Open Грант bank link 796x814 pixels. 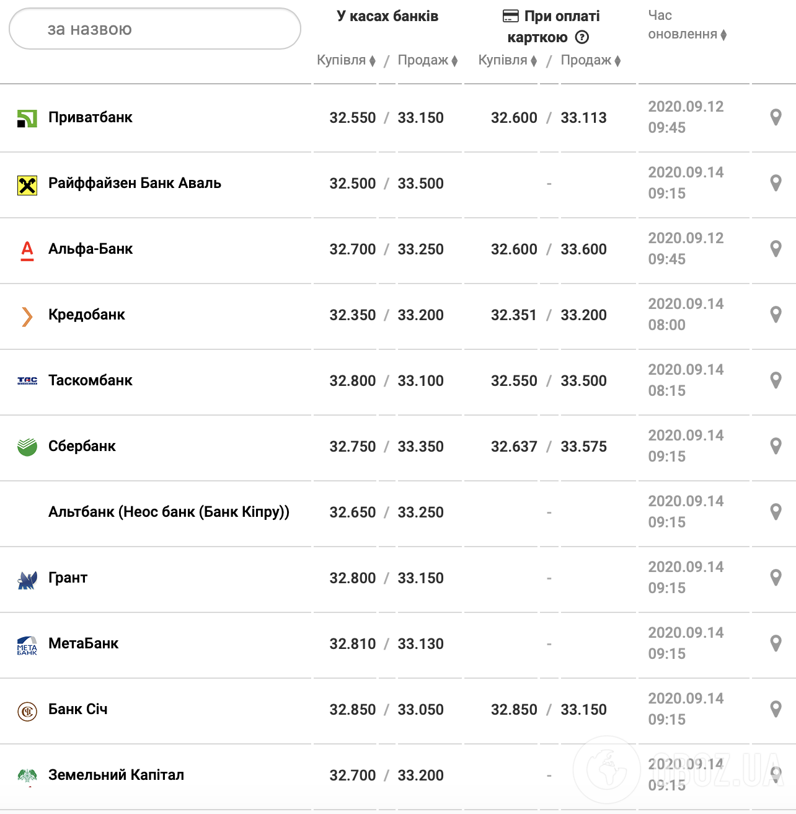pos(68,578)
